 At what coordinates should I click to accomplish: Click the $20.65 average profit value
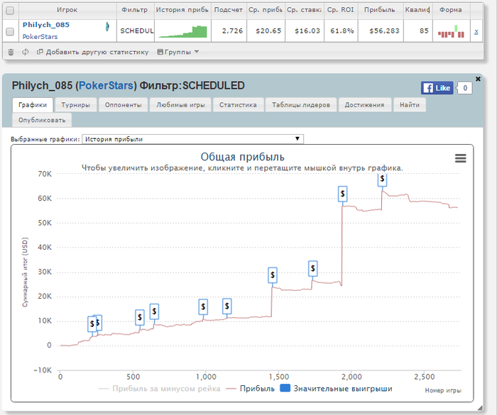268,31
